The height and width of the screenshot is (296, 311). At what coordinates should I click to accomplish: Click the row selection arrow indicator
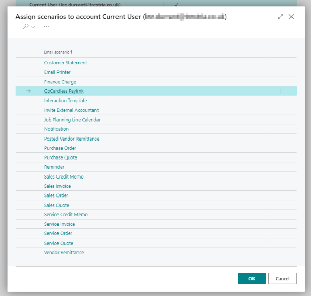point(28,91)
